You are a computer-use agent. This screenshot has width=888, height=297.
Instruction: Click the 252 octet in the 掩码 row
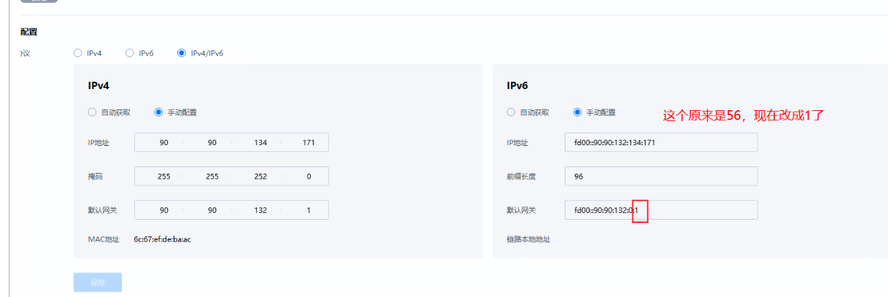[x=260, y=176]
